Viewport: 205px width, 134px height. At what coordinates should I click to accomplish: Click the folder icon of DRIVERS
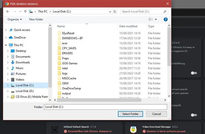59,53
